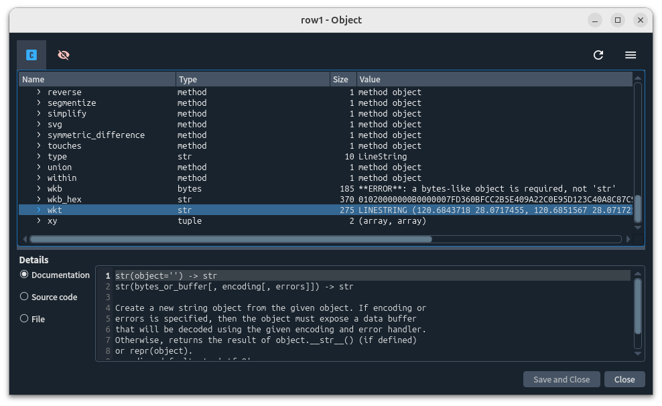Select the Source code radio button
This screenshot has width=662, height=406.
(x=25, y=297)
